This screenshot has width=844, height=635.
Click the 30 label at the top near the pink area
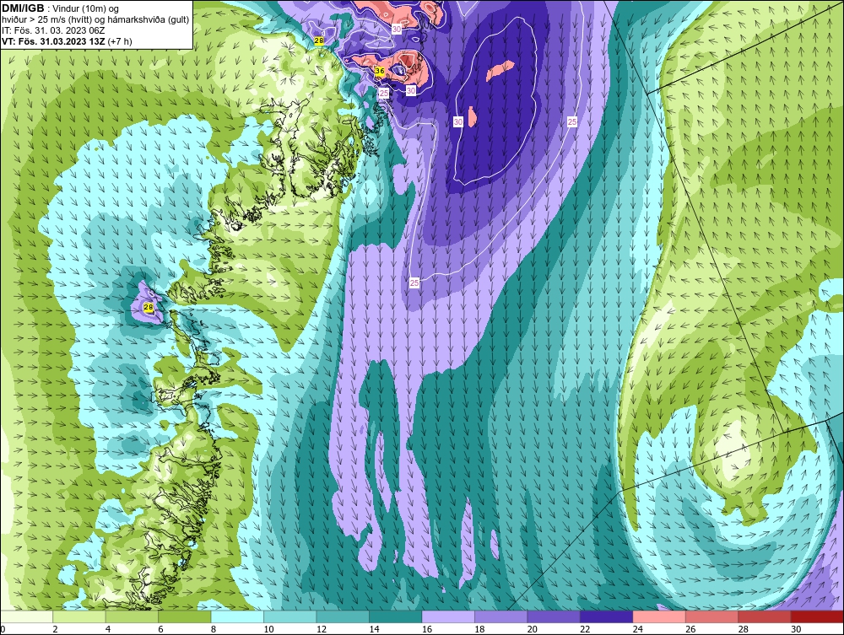pos(396,29)
